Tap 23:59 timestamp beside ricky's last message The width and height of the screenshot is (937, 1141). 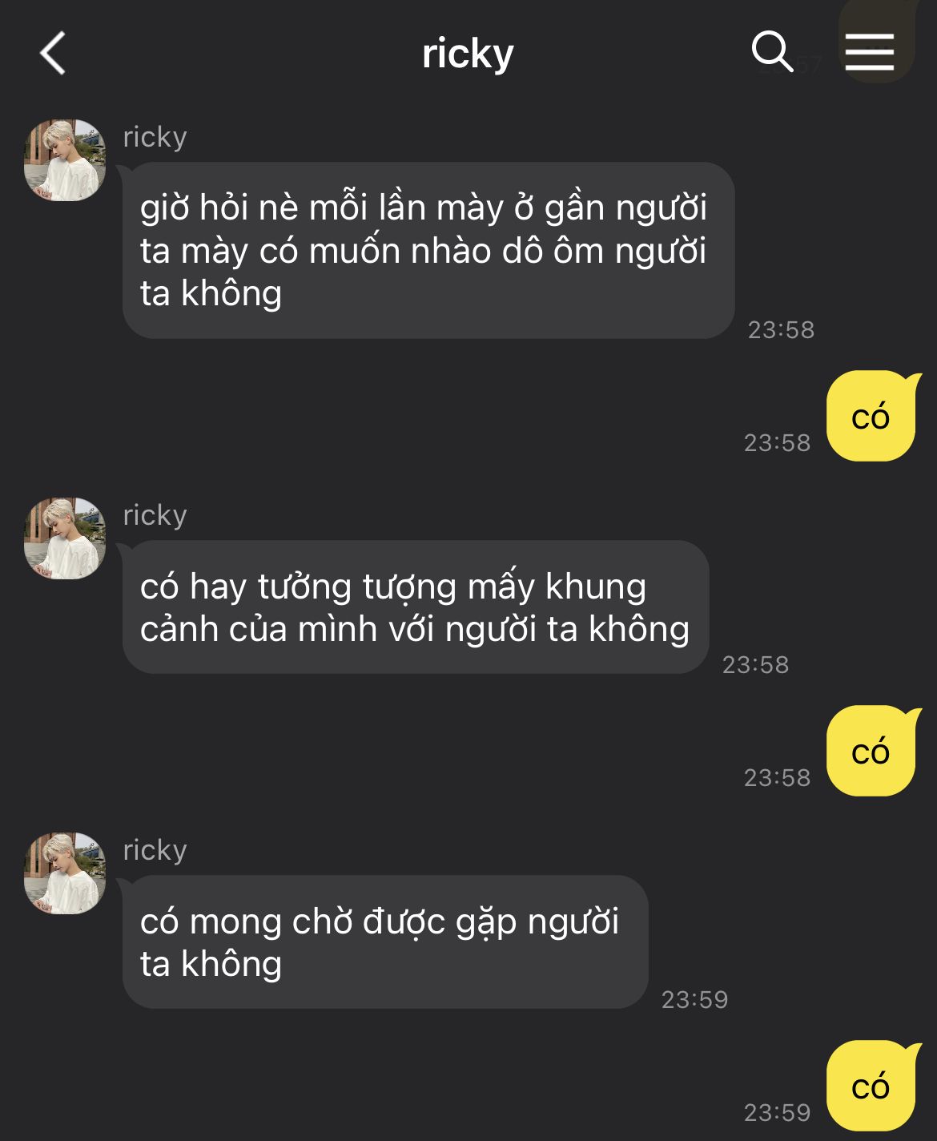694,1000
